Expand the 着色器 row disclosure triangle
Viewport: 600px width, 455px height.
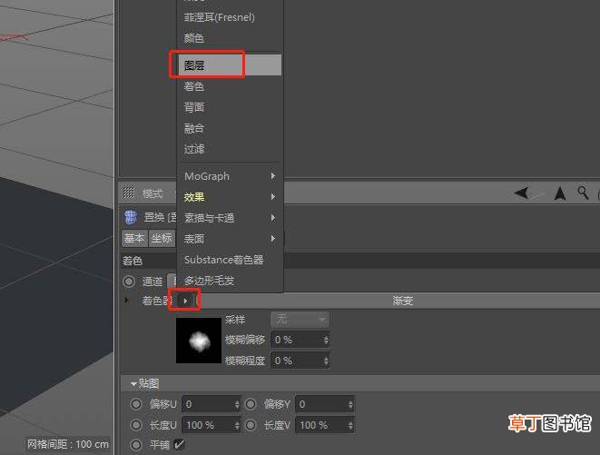(x=127, y=301)
